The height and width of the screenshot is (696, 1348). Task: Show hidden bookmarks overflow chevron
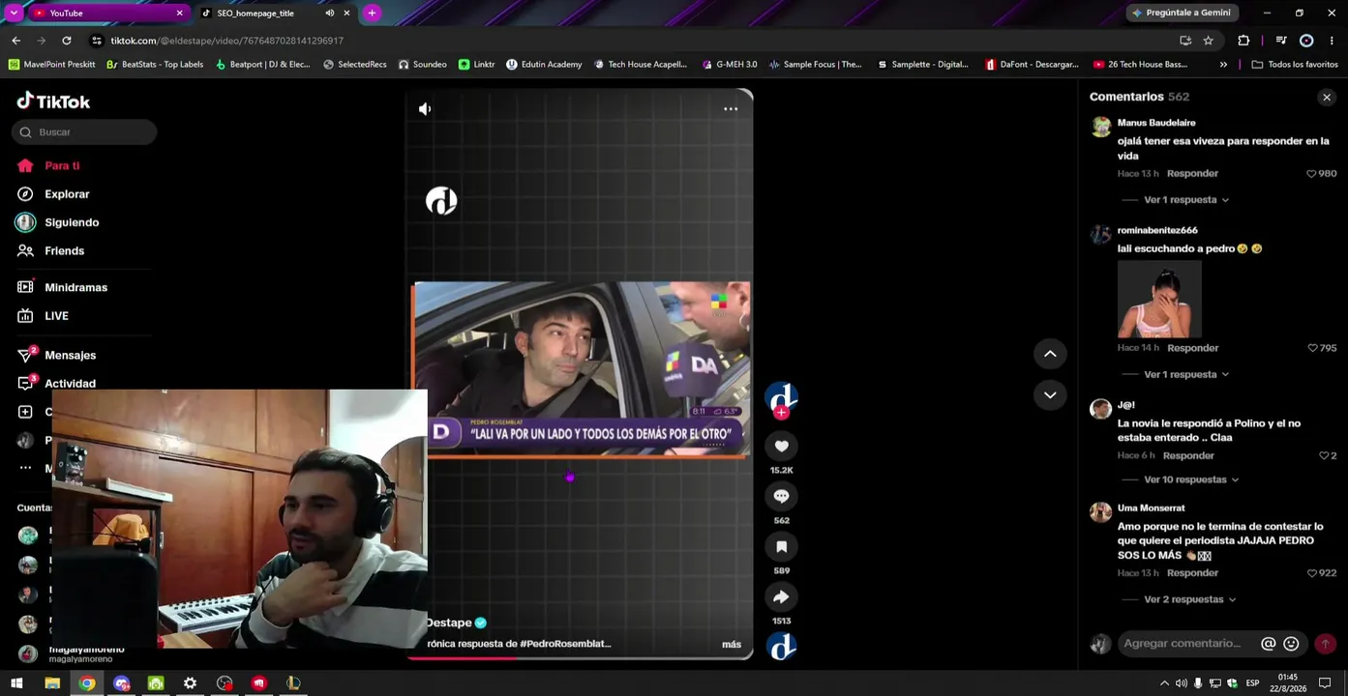click(1223, 65)
